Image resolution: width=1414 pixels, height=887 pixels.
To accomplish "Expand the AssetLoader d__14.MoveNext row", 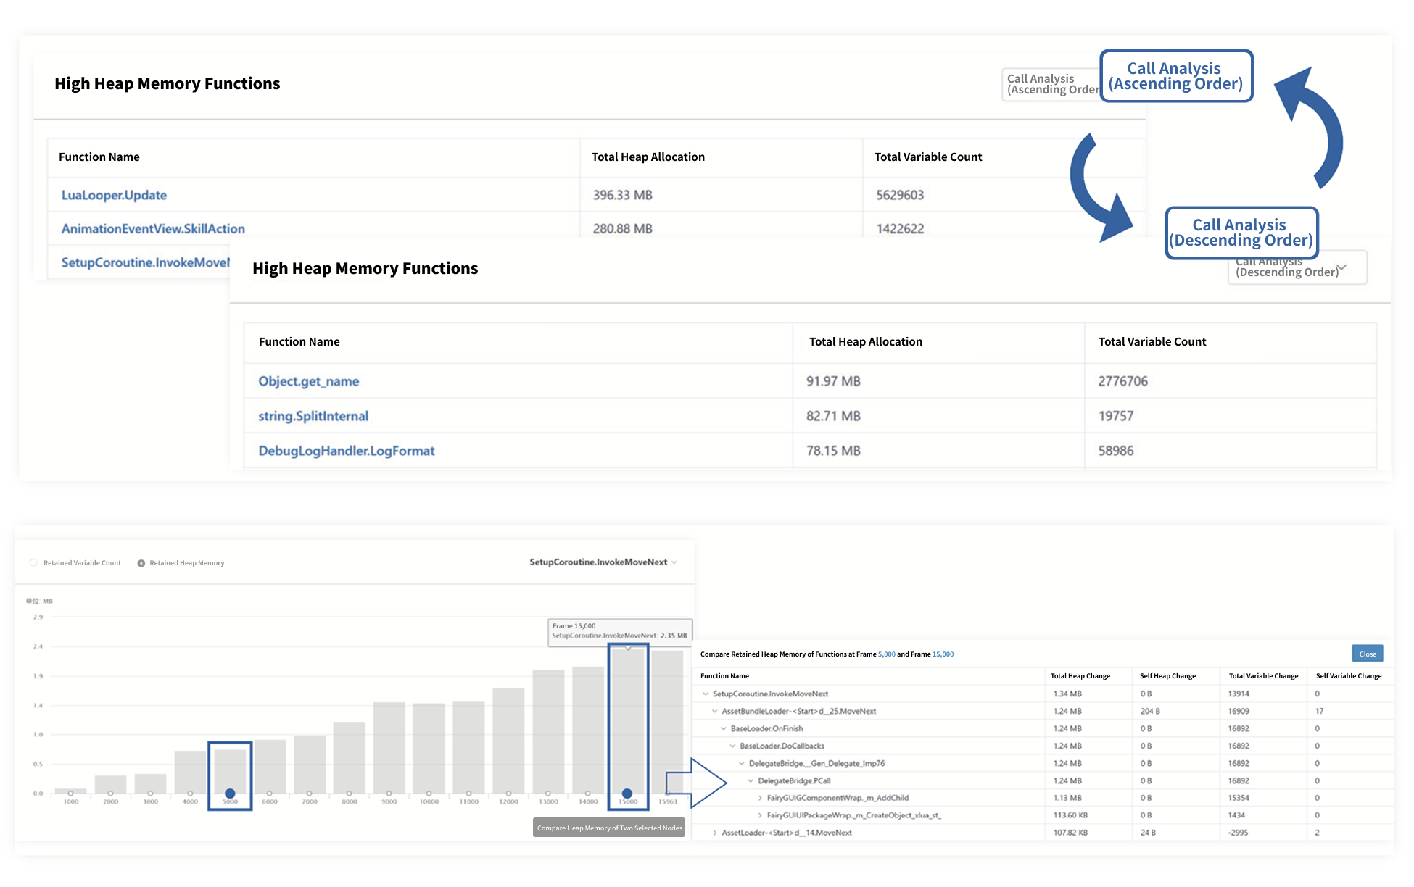I will tap(714, 833).
